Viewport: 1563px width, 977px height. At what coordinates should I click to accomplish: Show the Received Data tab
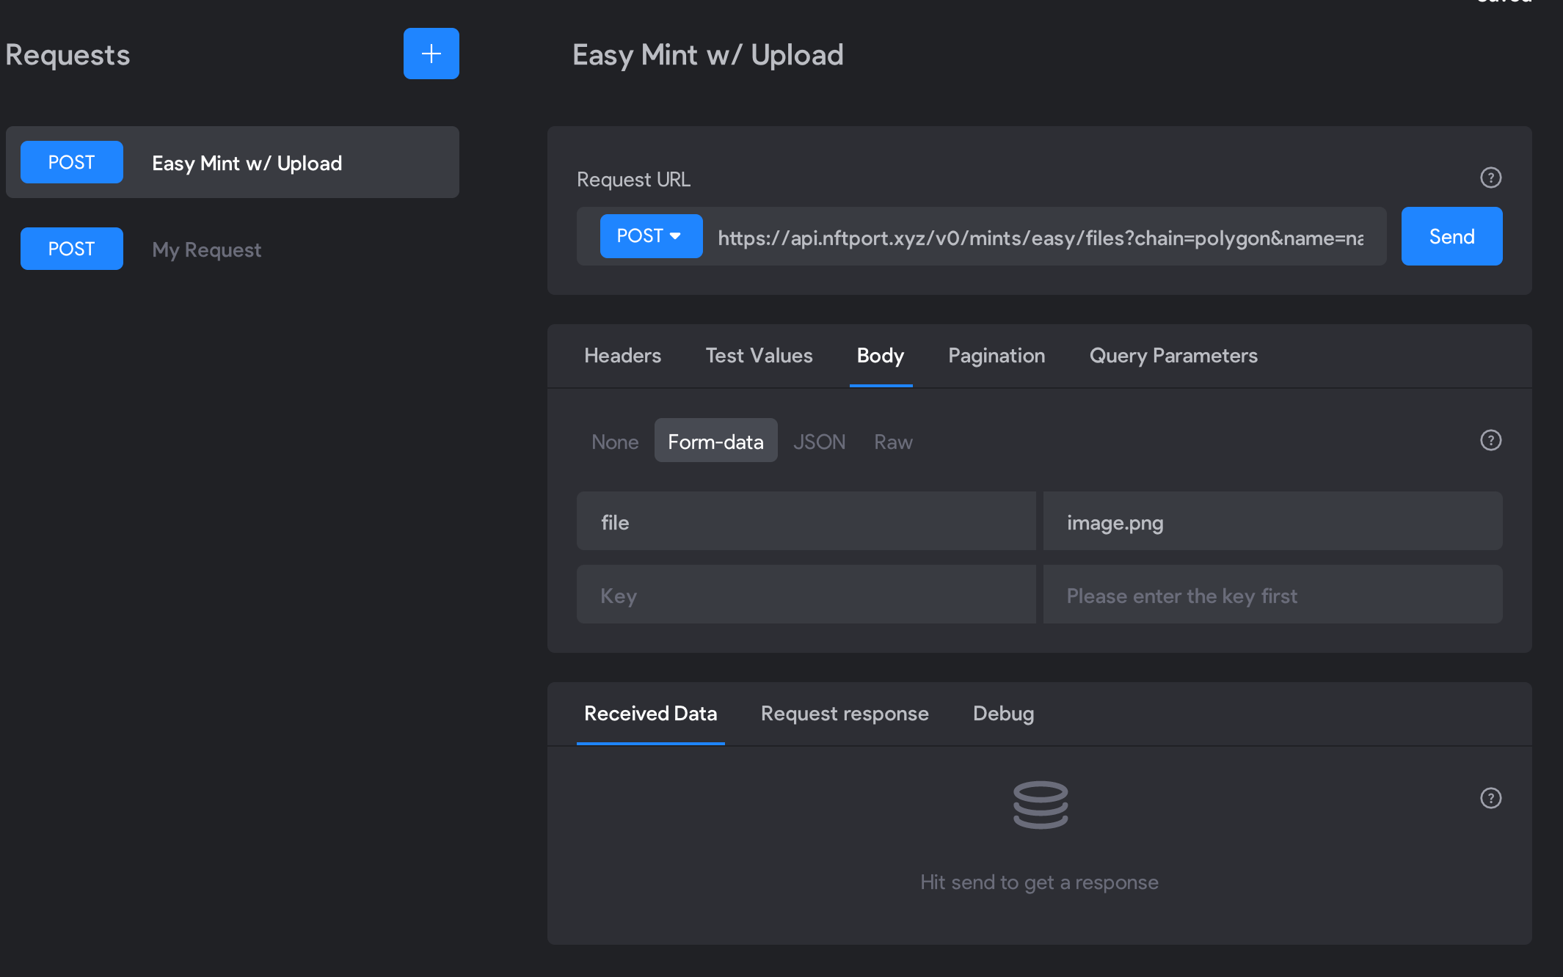[650, 714]
